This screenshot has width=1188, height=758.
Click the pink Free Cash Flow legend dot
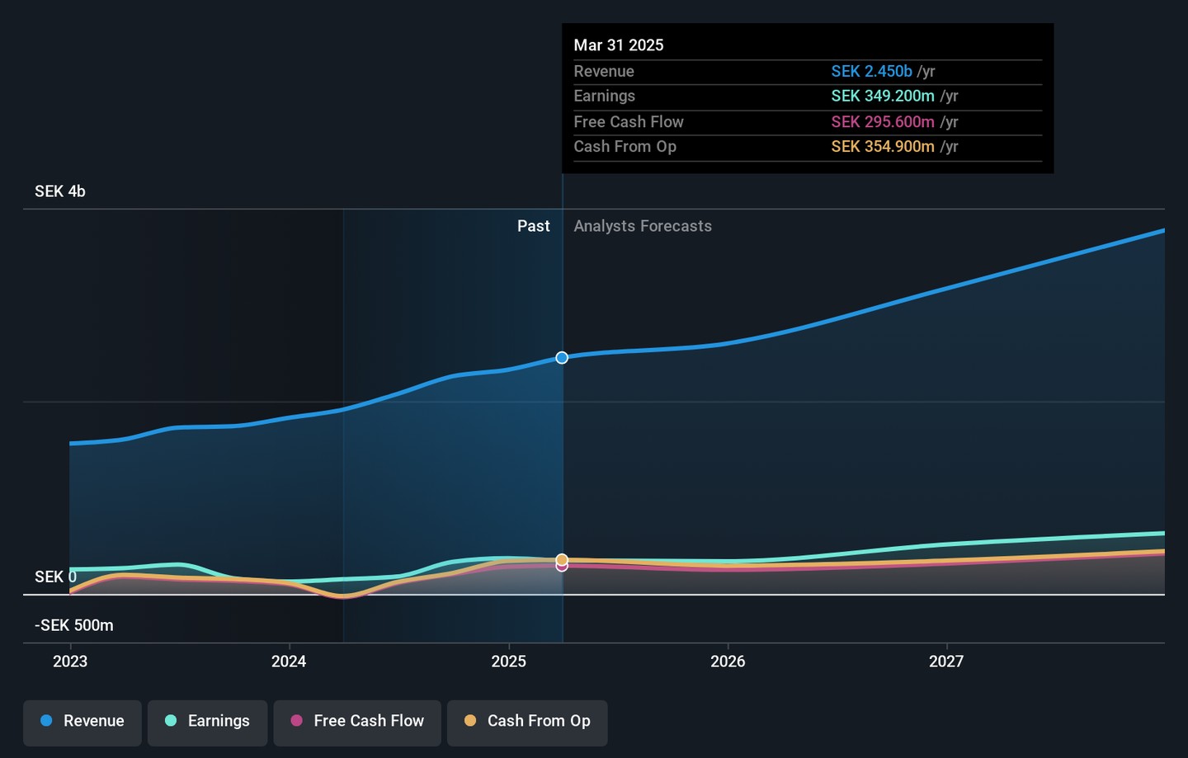pos(296,721)
